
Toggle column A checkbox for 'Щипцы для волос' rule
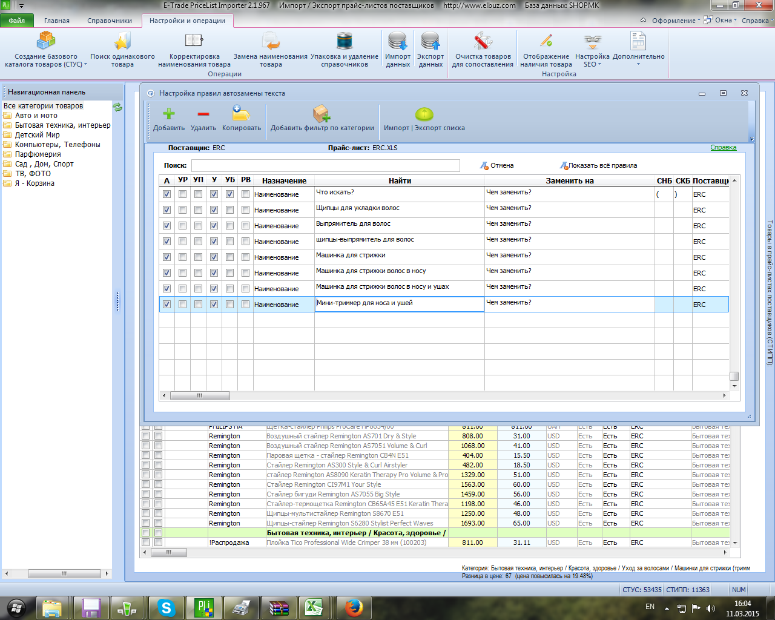167,210
